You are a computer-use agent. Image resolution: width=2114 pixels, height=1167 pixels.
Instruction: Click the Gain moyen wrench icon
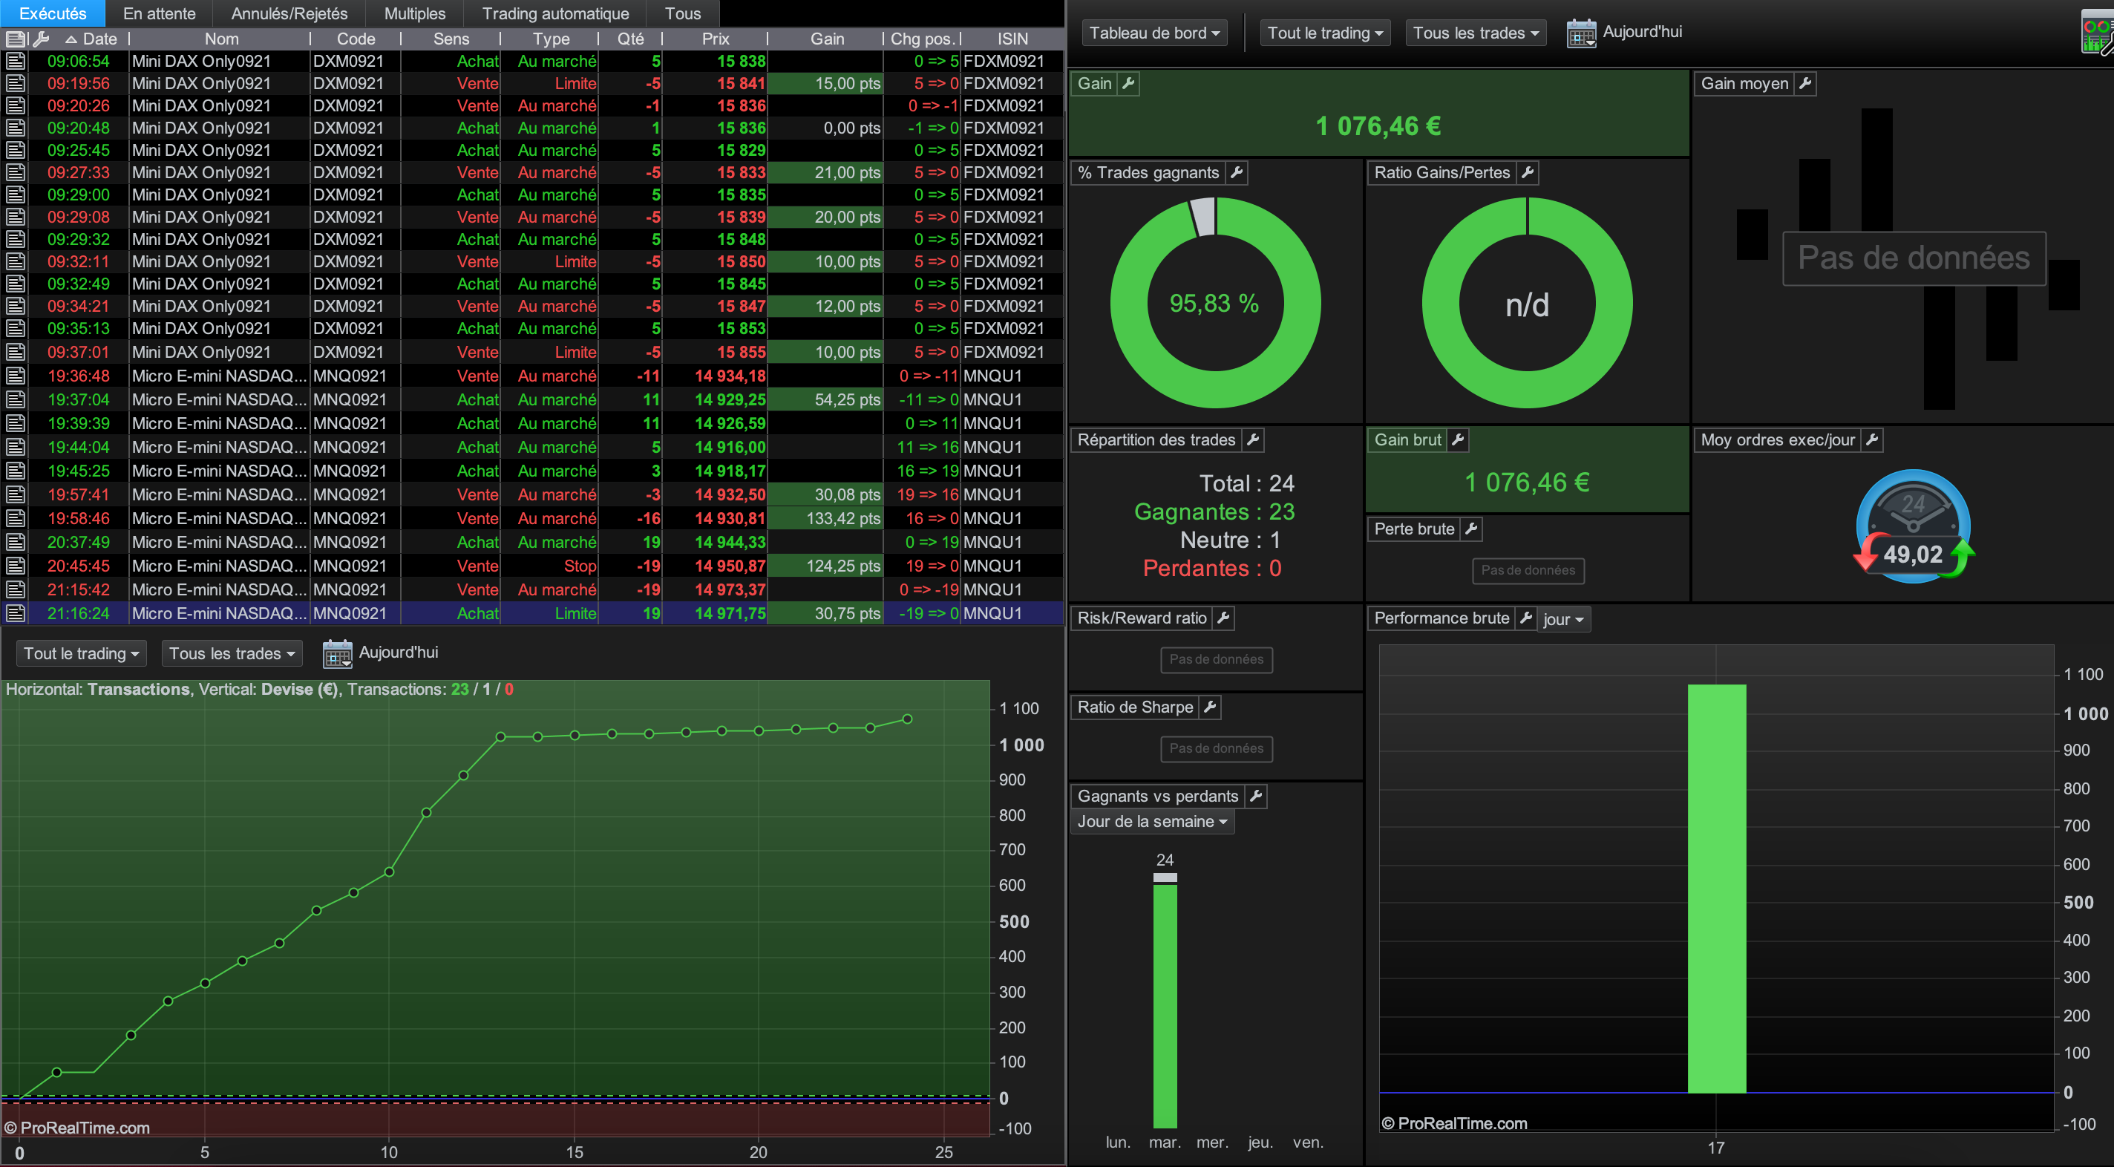pyautogui.click(x=1804, y=83)
